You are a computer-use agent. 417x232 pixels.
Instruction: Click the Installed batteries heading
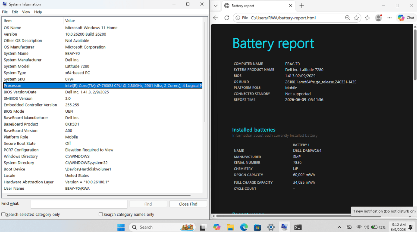tap(254, 130)
